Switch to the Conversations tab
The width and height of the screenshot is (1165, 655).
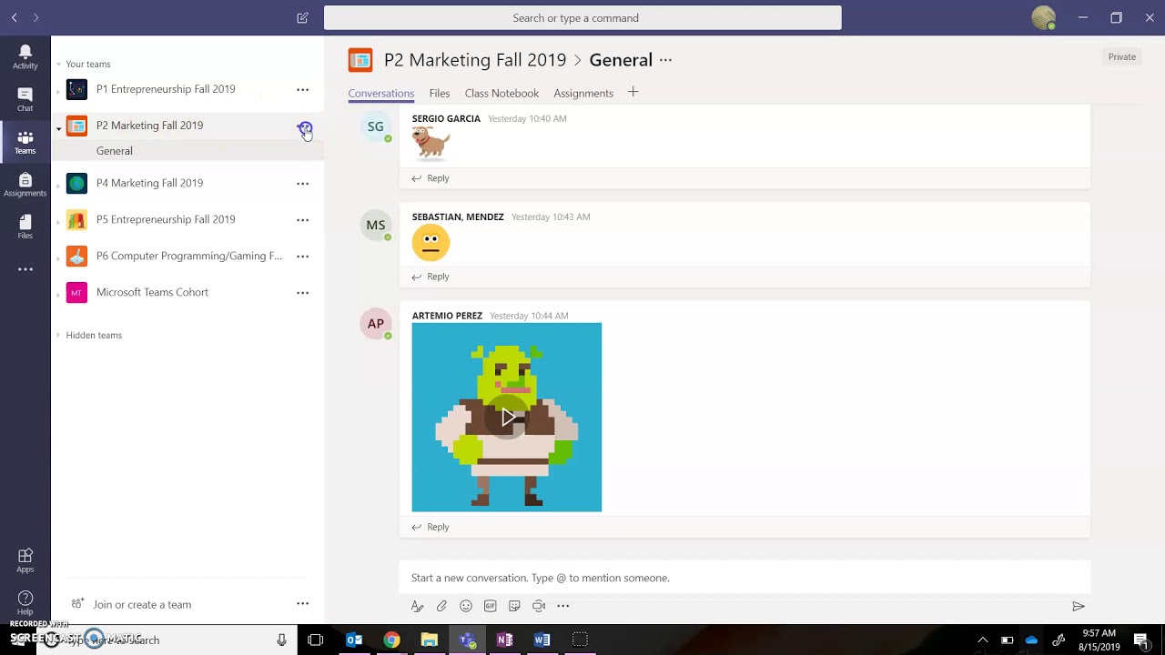tap(380, 93)
